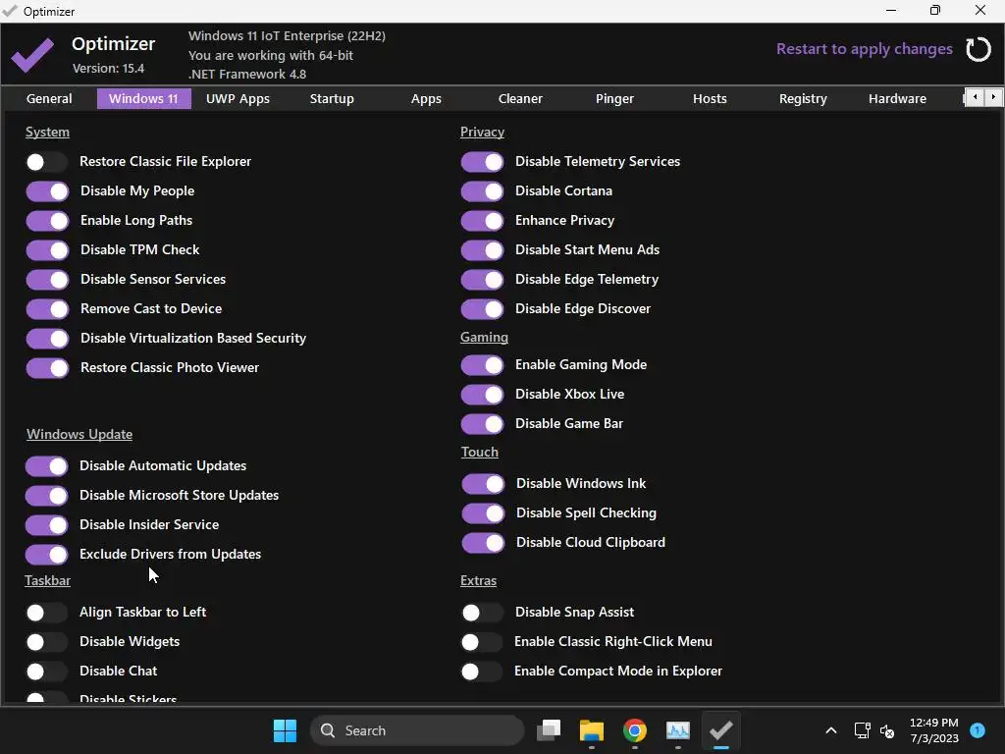
Task: Enable Compact Mode in Explorer switch
Action: click(481, 672)
